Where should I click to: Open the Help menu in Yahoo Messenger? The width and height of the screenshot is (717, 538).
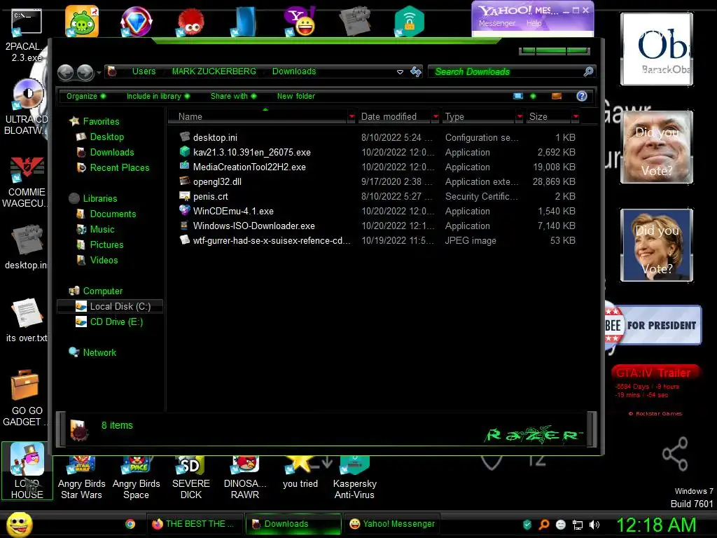coord(534,23)
